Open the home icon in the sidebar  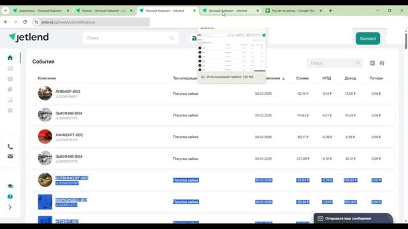click(10, 58)
